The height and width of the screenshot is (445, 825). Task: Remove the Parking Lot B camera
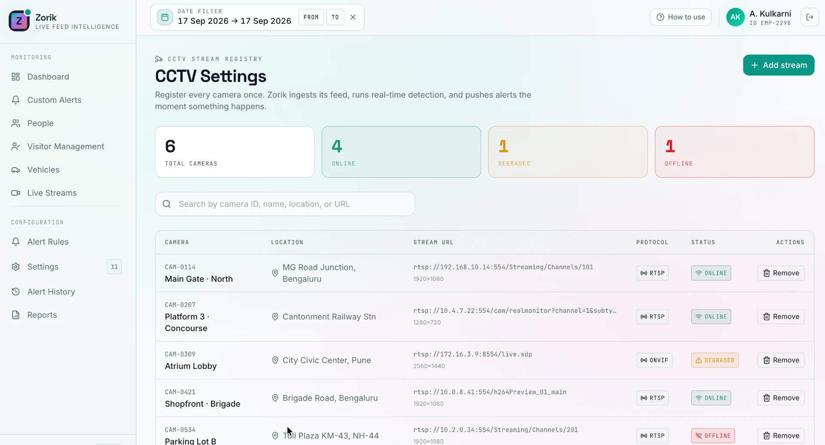pyautogui.click(x=781, y=436)
